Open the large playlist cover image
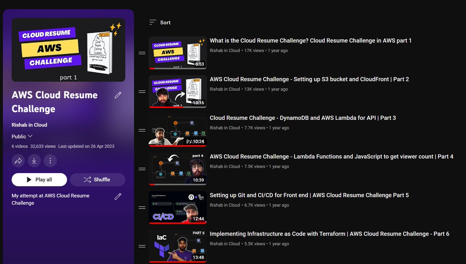466x264 pixels. (68, 50)
